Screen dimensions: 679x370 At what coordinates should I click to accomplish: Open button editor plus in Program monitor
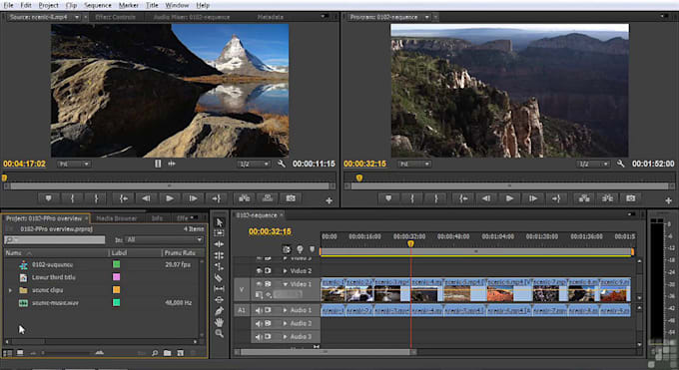tap(668, 200)
